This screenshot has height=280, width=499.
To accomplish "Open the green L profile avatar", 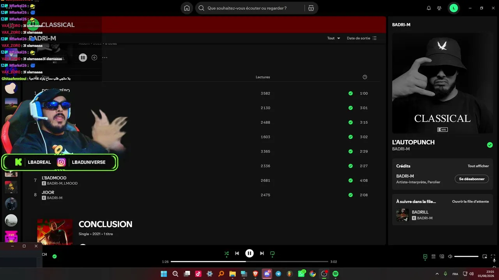I will tap(454, 8).
